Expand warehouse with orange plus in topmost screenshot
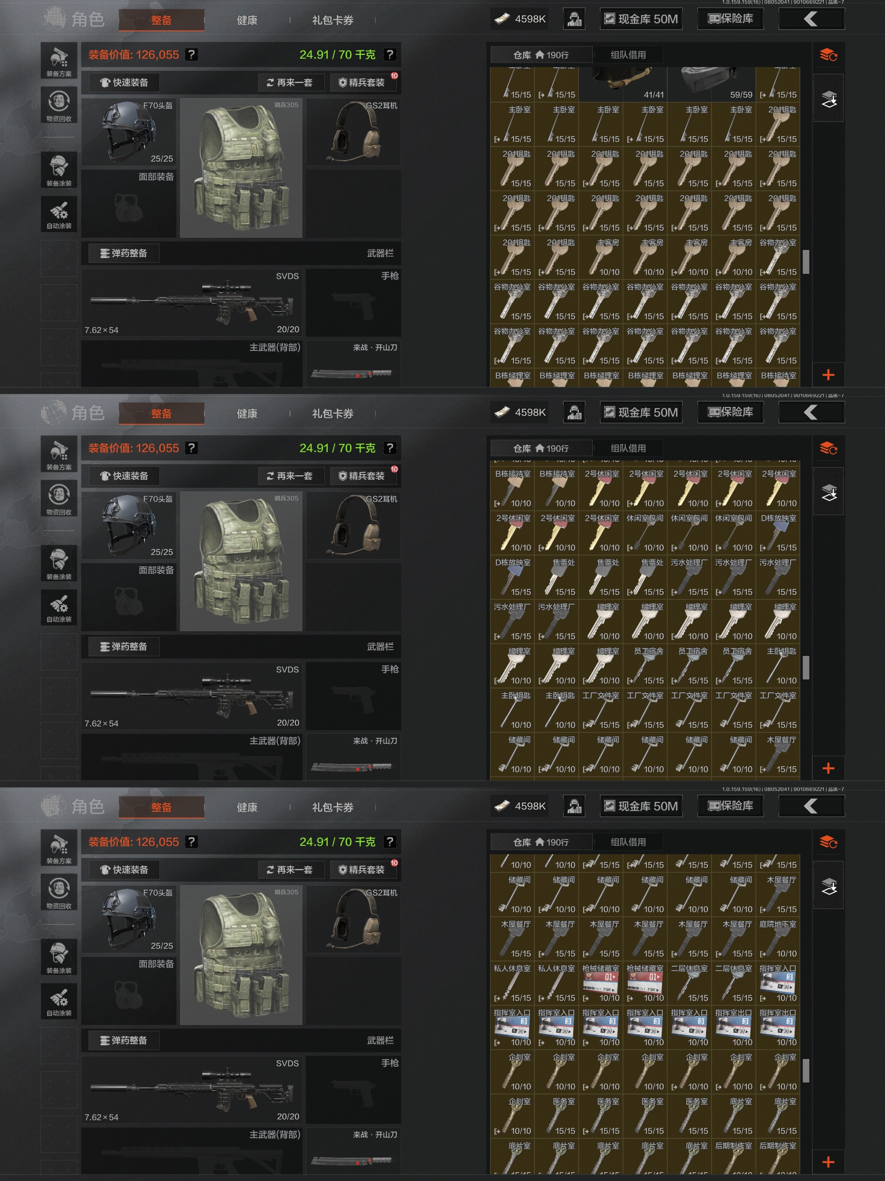 [828, 375]
